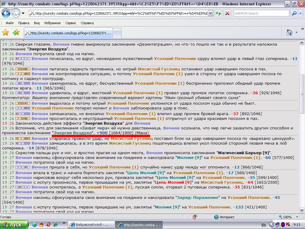Click the vertical scrollbar thumb
The width and height of the screenshot is (305, 229).
[x=302, y=94]
